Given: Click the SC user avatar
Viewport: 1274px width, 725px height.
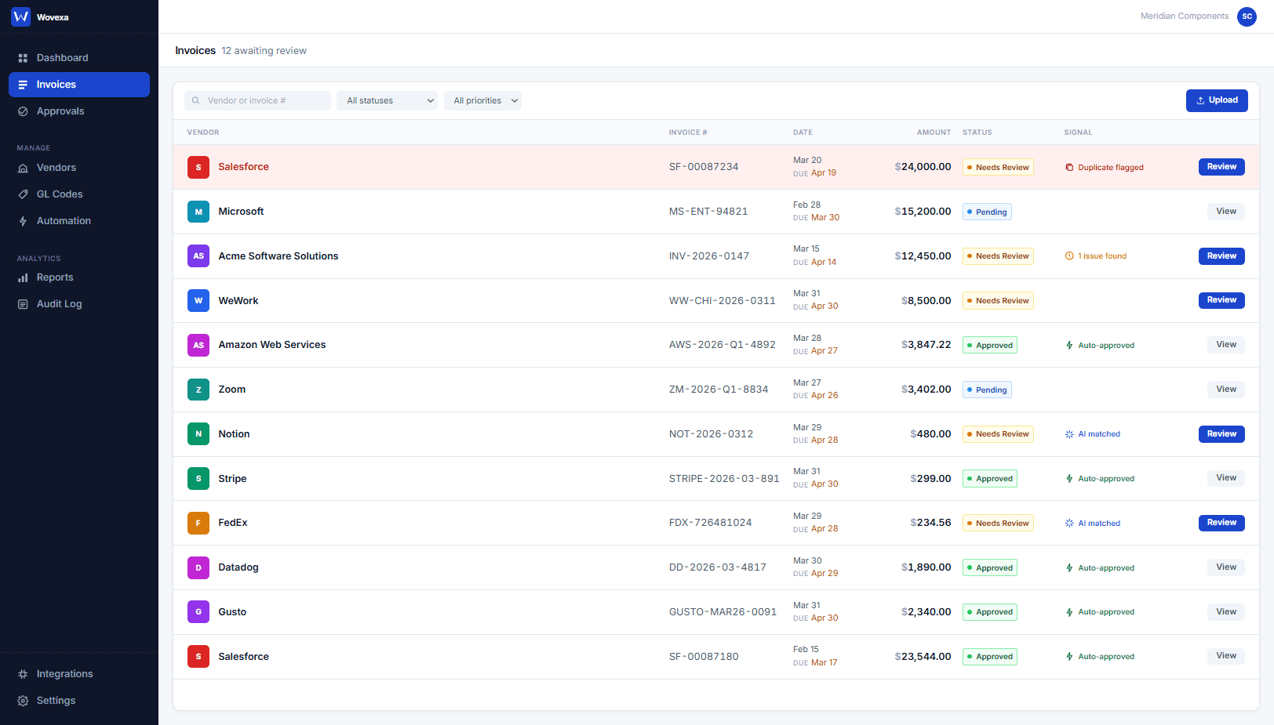Looking at the screenshot, I should coord(1247,16).
